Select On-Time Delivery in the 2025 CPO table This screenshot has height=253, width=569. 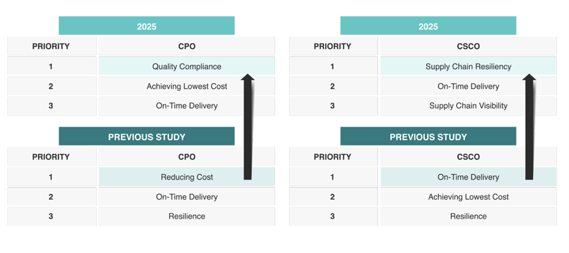point(187,106)
